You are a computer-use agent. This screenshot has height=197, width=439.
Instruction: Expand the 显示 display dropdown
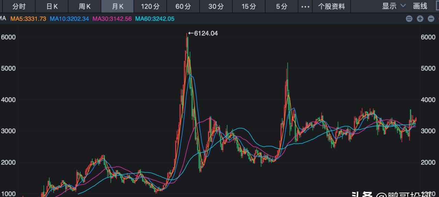(394, 6)
